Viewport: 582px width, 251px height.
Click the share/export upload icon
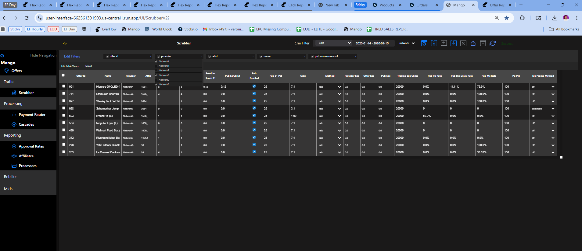click(x=473, y=43)
